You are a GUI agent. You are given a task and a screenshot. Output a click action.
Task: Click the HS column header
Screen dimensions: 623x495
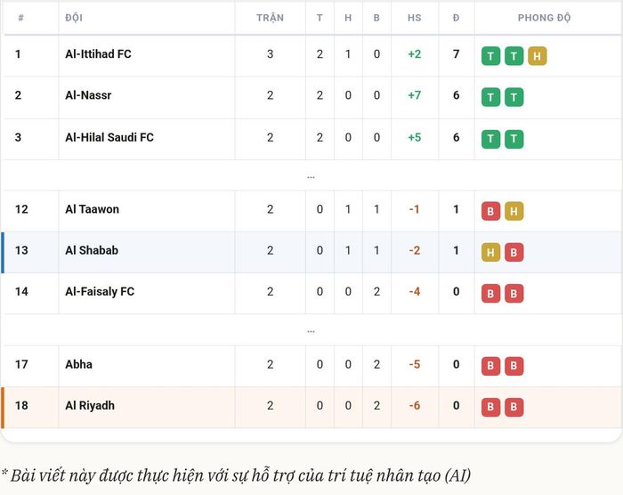(x=415, y=18)
